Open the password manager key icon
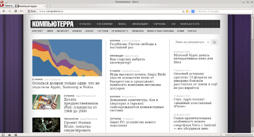The width and height of the screenshot is (254, 137). point(22,11)
